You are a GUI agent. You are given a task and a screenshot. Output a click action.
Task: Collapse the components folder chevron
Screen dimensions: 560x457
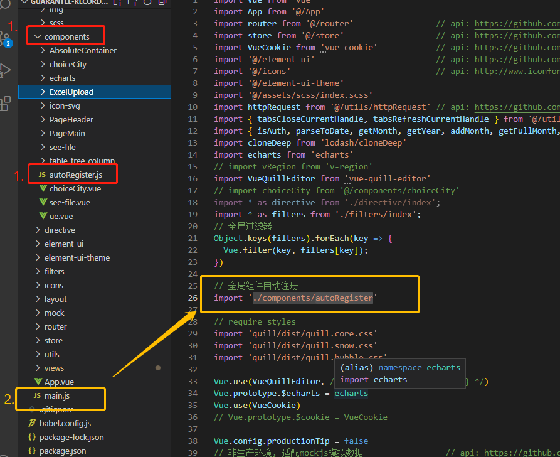coord(38,36)
